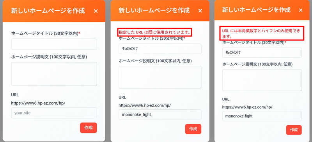Close the dialog with the empty title field
Image resolution: width=312 pixels, height=142 pixels.
point(96,11)
